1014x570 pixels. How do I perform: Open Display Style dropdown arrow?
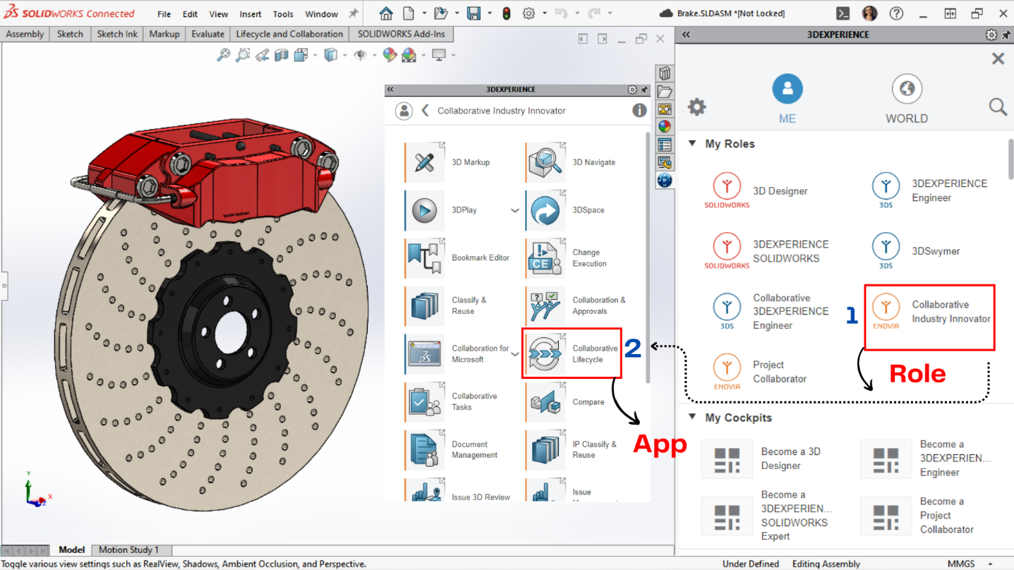pos(345,55)
